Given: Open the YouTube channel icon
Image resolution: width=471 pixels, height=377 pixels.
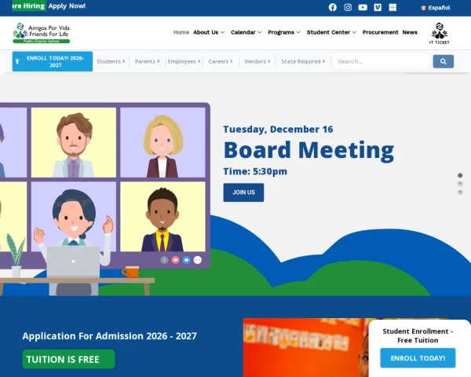Looking at the screenshot, I should (x=363, y=7).
